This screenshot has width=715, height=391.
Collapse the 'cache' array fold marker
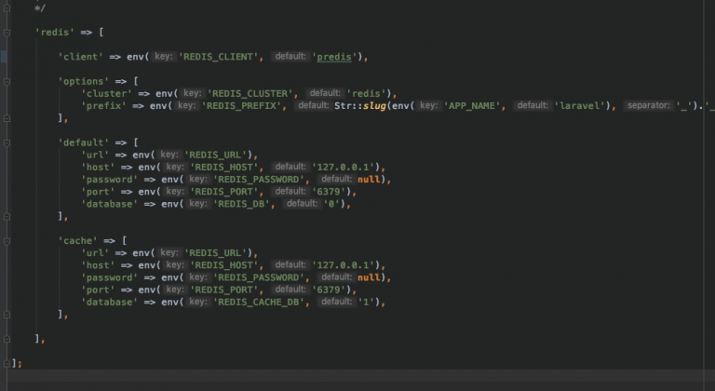[7, 241]
